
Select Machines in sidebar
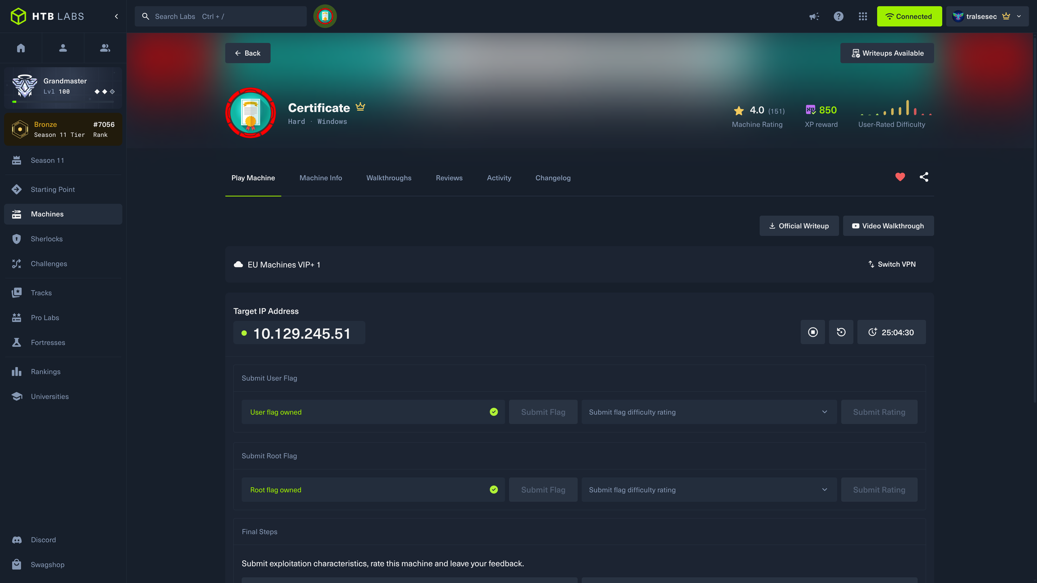tap(63, 214)
